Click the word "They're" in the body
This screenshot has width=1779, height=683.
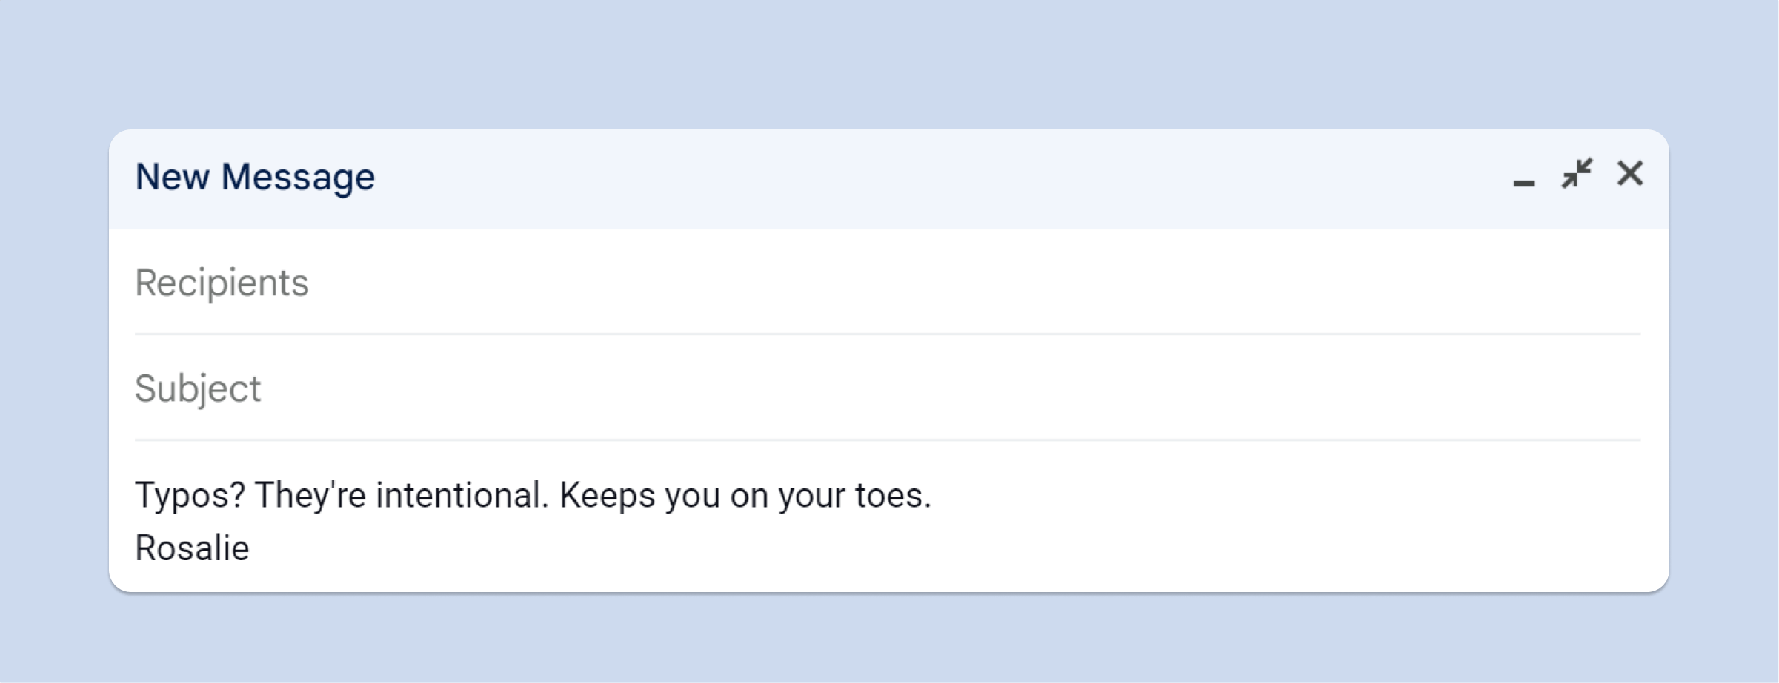point(310,495)
